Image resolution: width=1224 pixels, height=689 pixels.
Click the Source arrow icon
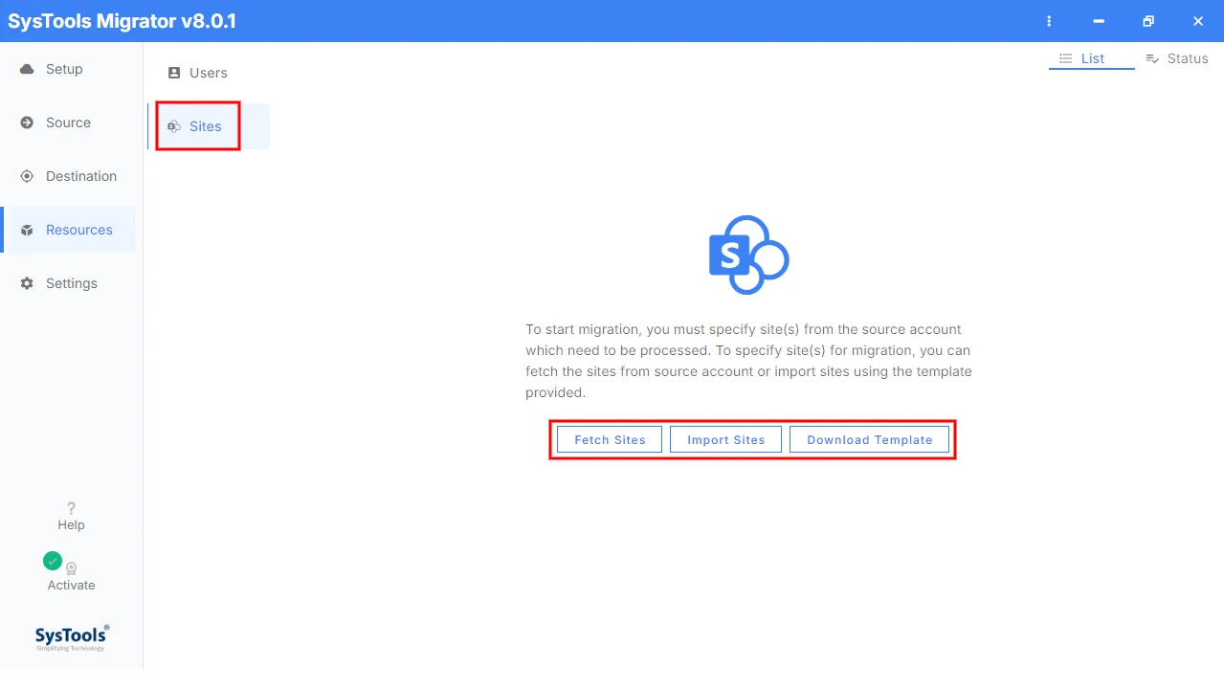[x=27, y=122]
